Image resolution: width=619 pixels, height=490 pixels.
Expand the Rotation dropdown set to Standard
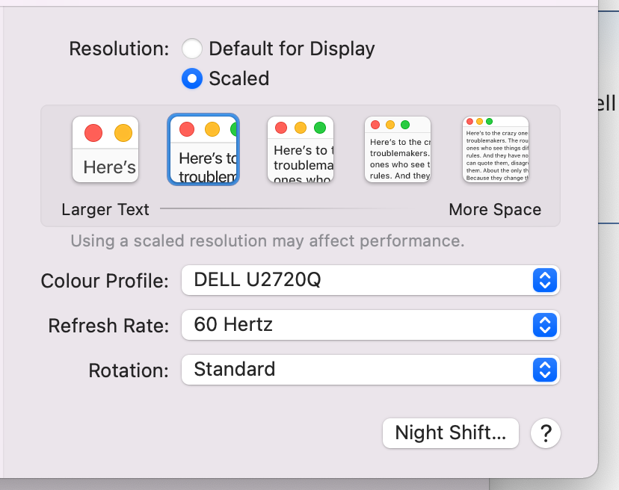pos(359,370)
